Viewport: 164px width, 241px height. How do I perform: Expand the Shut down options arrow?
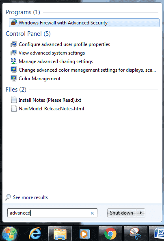[x=141, y=213]
